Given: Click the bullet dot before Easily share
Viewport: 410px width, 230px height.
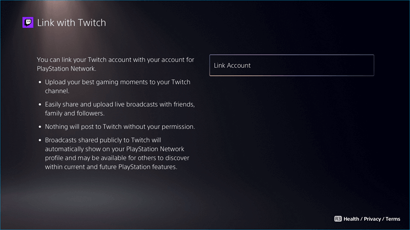Looking at the screenshot, I should tap(40, 104).
